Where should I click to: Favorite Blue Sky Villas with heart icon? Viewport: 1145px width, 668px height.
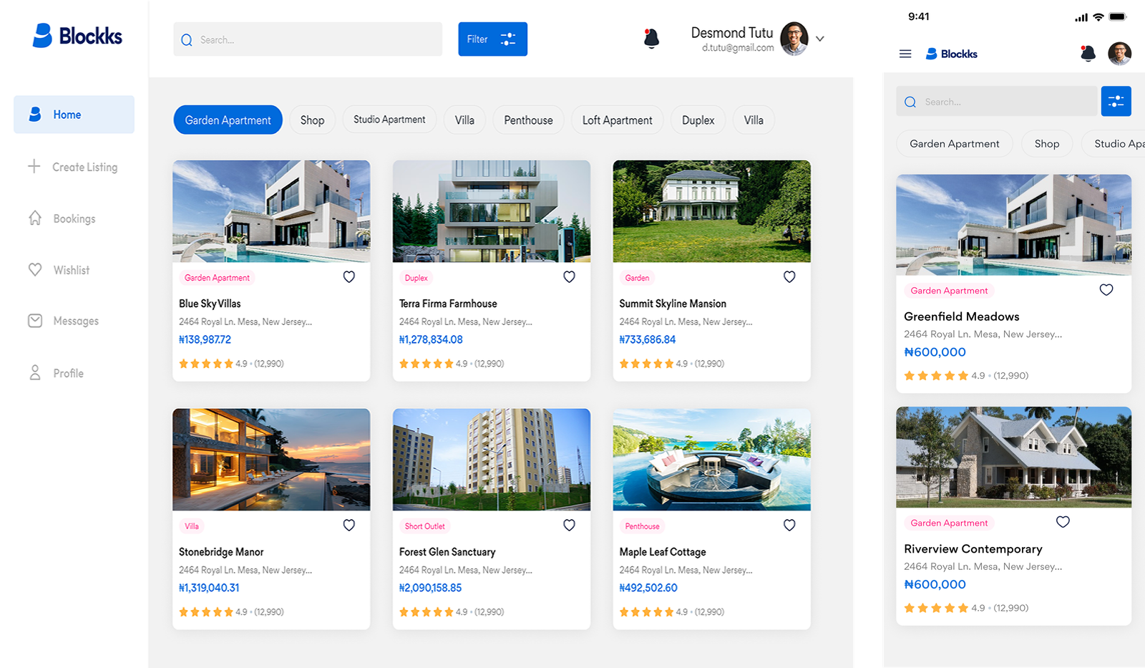click(x=349, y=276)
